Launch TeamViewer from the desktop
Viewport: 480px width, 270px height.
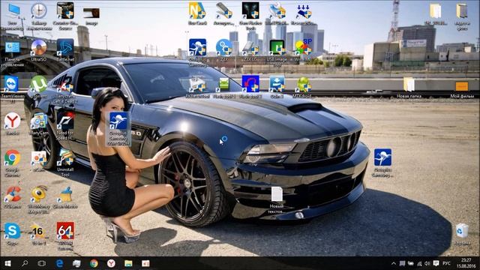12,84
